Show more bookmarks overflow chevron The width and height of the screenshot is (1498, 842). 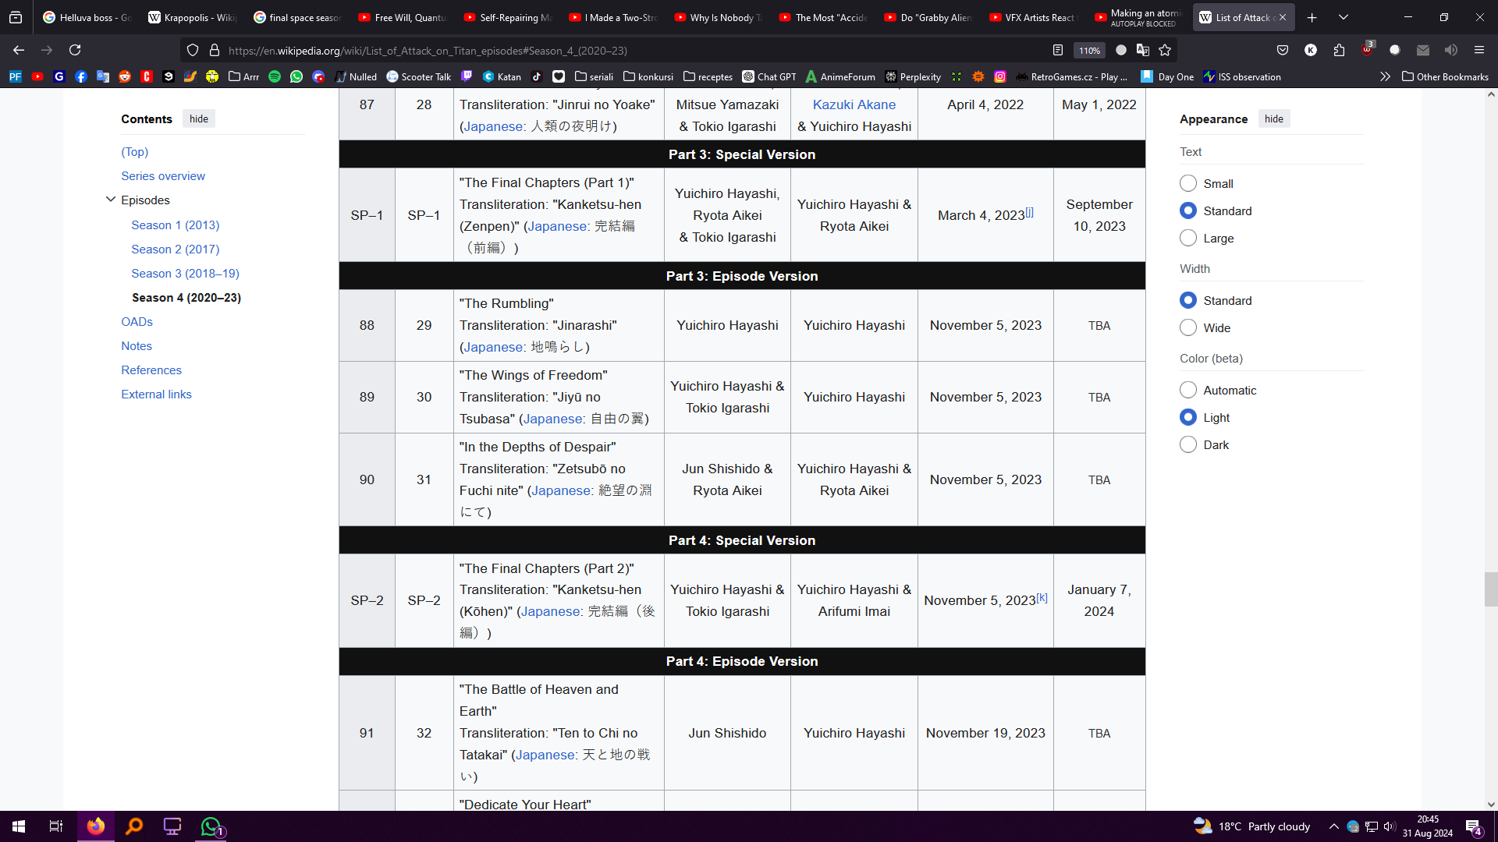[1385, 76]
